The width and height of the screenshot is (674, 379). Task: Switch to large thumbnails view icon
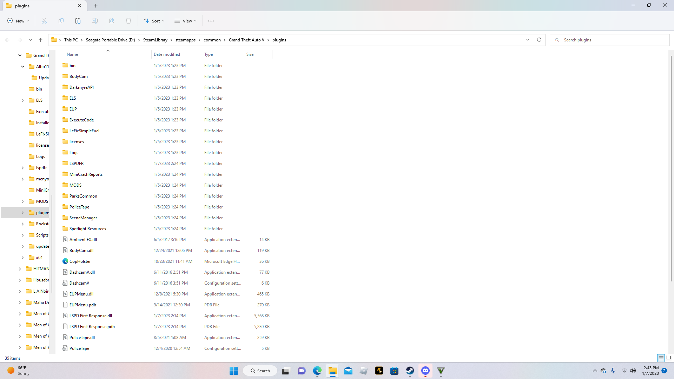click(x=669, y=358)
